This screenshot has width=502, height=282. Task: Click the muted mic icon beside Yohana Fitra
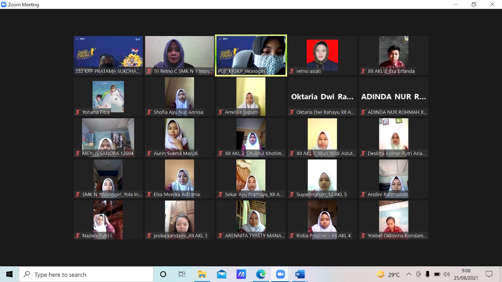(x=78, y=112)
